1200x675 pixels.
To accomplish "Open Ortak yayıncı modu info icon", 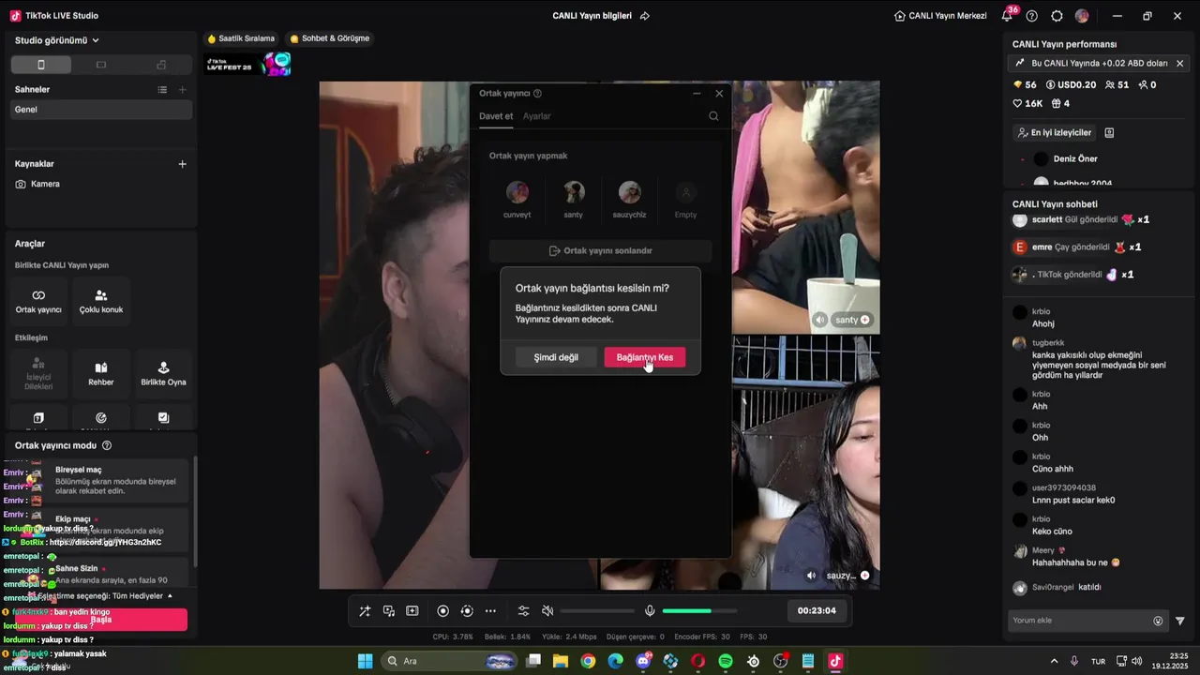I will point(107,446).
